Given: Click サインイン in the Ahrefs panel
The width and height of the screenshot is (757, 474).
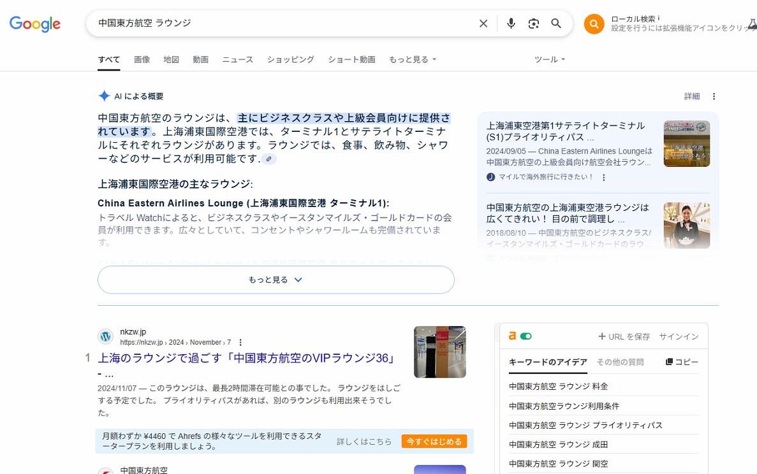Looking at the screenshot, I should 679,336.
